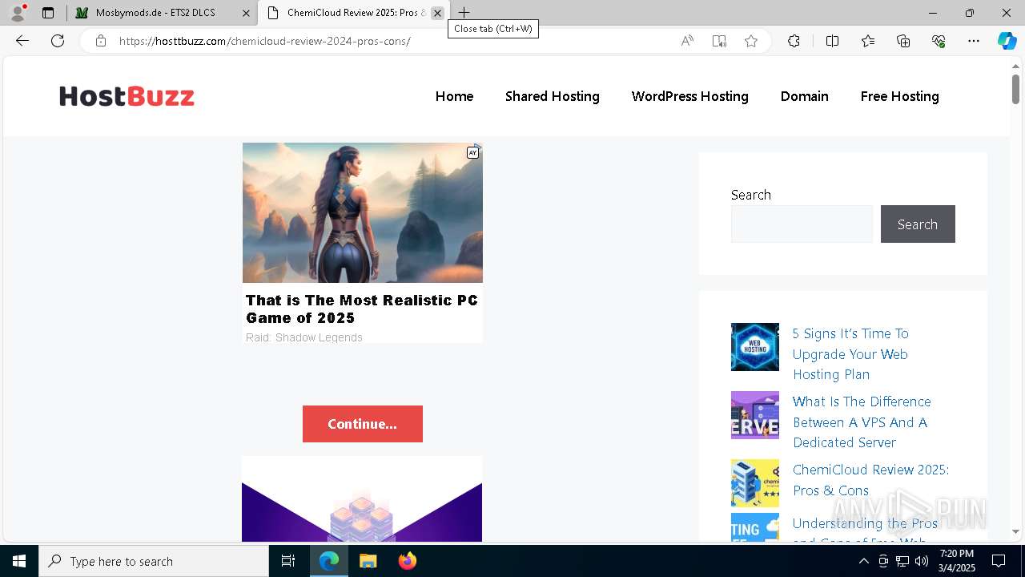
Task: Close the Mosbymods.de tab
Action: 246,13
